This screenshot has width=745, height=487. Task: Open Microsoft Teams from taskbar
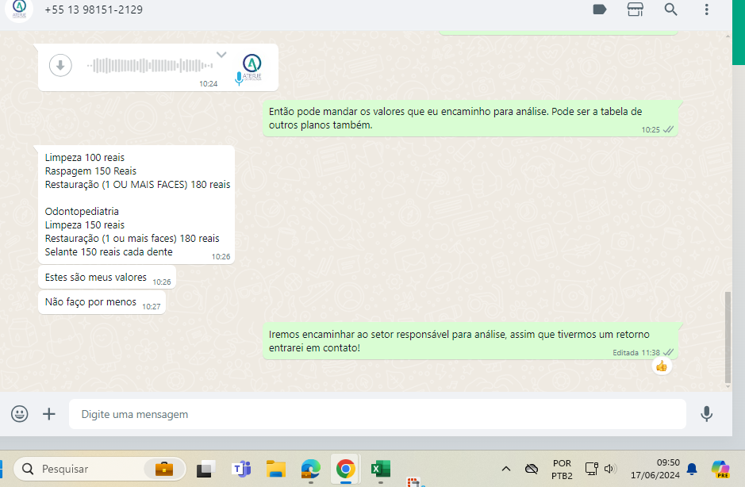241,469
